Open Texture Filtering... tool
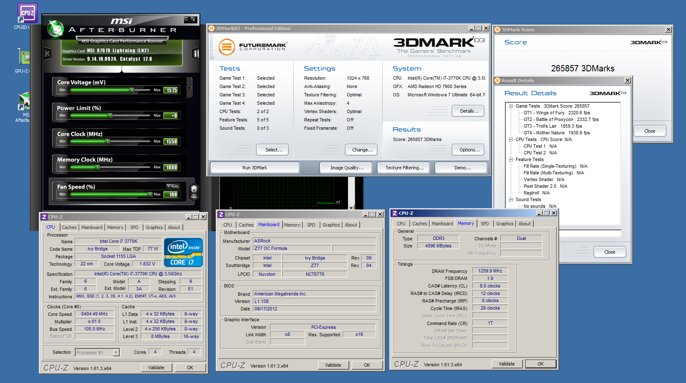The height and width of the screenshot is (383, 686). (x=404, y=168)
